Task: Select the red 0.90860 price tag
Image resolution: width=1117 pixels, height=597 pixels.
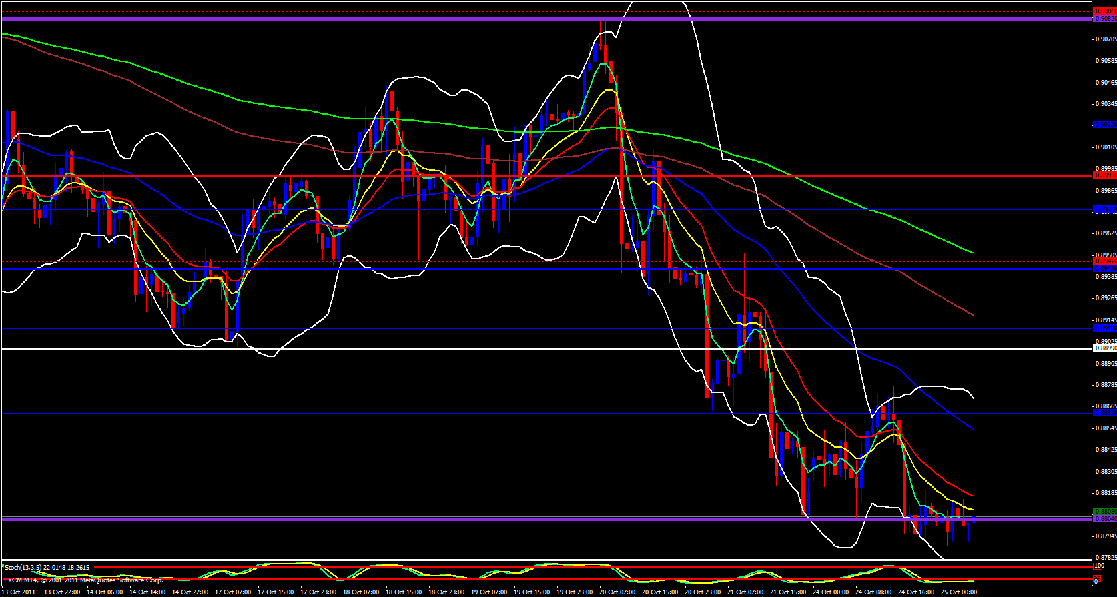Action: [x=1104, y=11]
